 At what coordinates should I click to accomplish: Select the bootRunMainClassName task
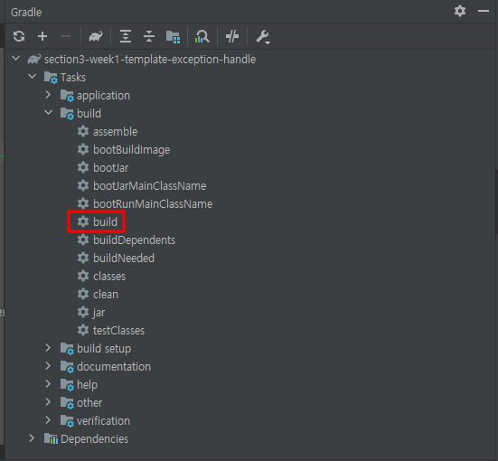click(153, 204)
